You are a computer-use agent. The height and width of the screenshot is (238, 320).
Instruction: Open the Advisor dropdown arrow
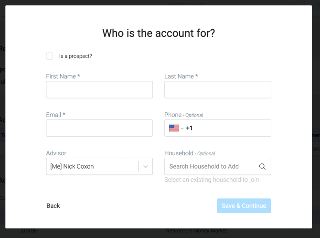click(146, 166)
